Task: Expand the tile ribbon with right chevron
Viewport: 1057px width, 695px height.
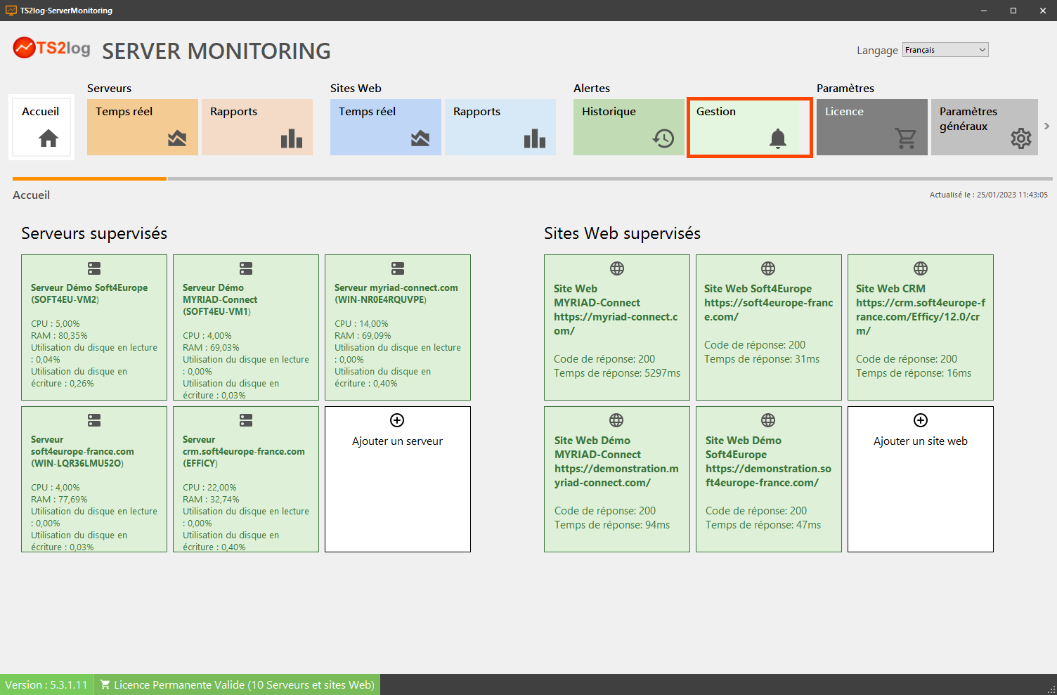Action: pos(1046,126)
